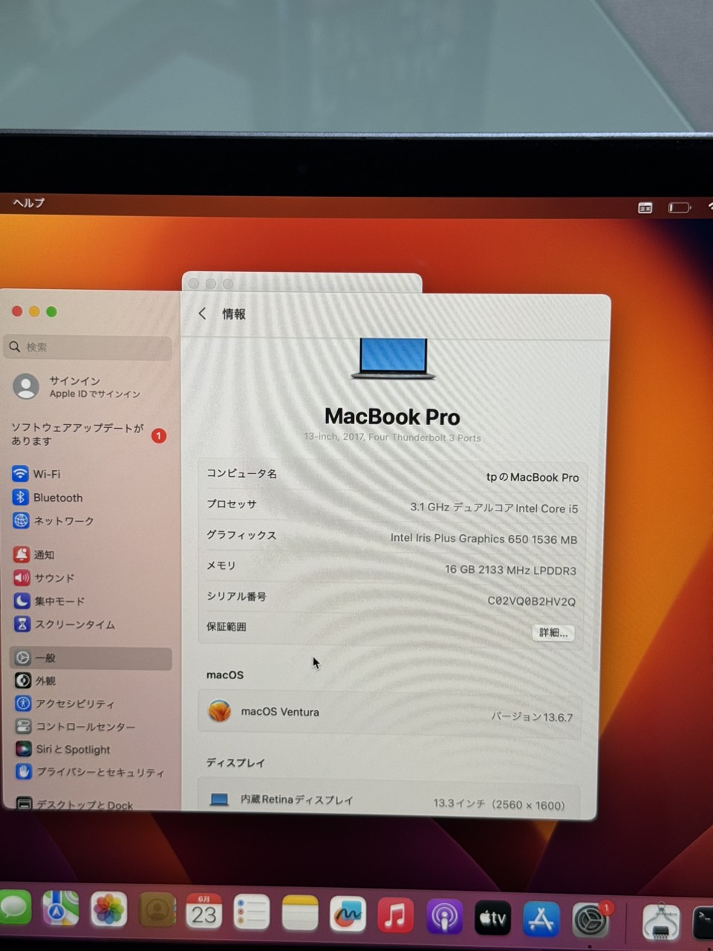Select 一般 (General) in the sidebar
Image resolution: width=713 pixels, height=951 pixels.
point(45,658)
